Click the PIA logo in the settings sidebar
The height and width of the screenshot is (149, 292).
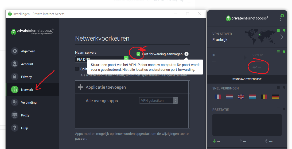click(32, 32)
